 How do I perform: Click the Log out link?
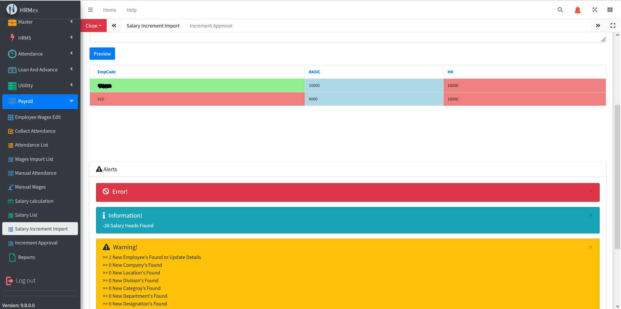[x=26, y=281]
